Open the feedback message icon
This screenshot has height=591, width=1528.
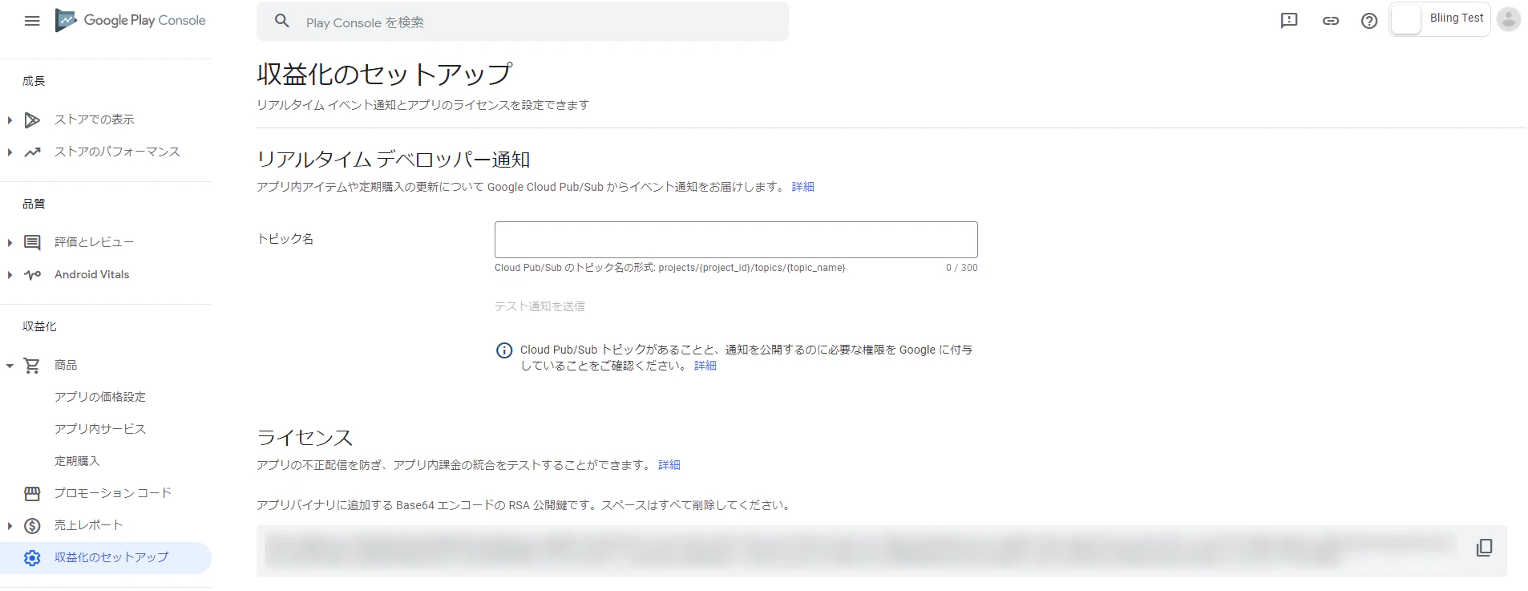coord(1289,21)
